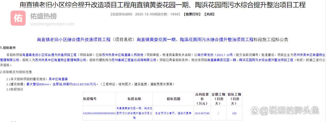Click the 150 bid duration cell
The height and width of the screenshot is (122, 326).
tap(234, 113)
